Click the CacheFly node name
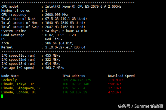This screenshot has height=110, width=166. 9,80
